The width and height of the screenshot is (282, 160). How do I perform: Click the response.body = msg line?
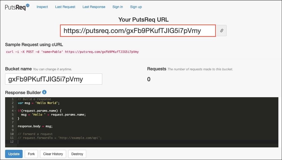click(35, 126)
